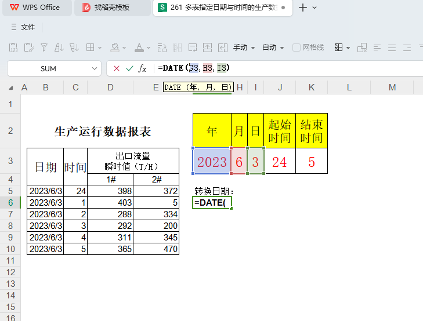Click the 起始时间 header cell

(x=280, y=131)
